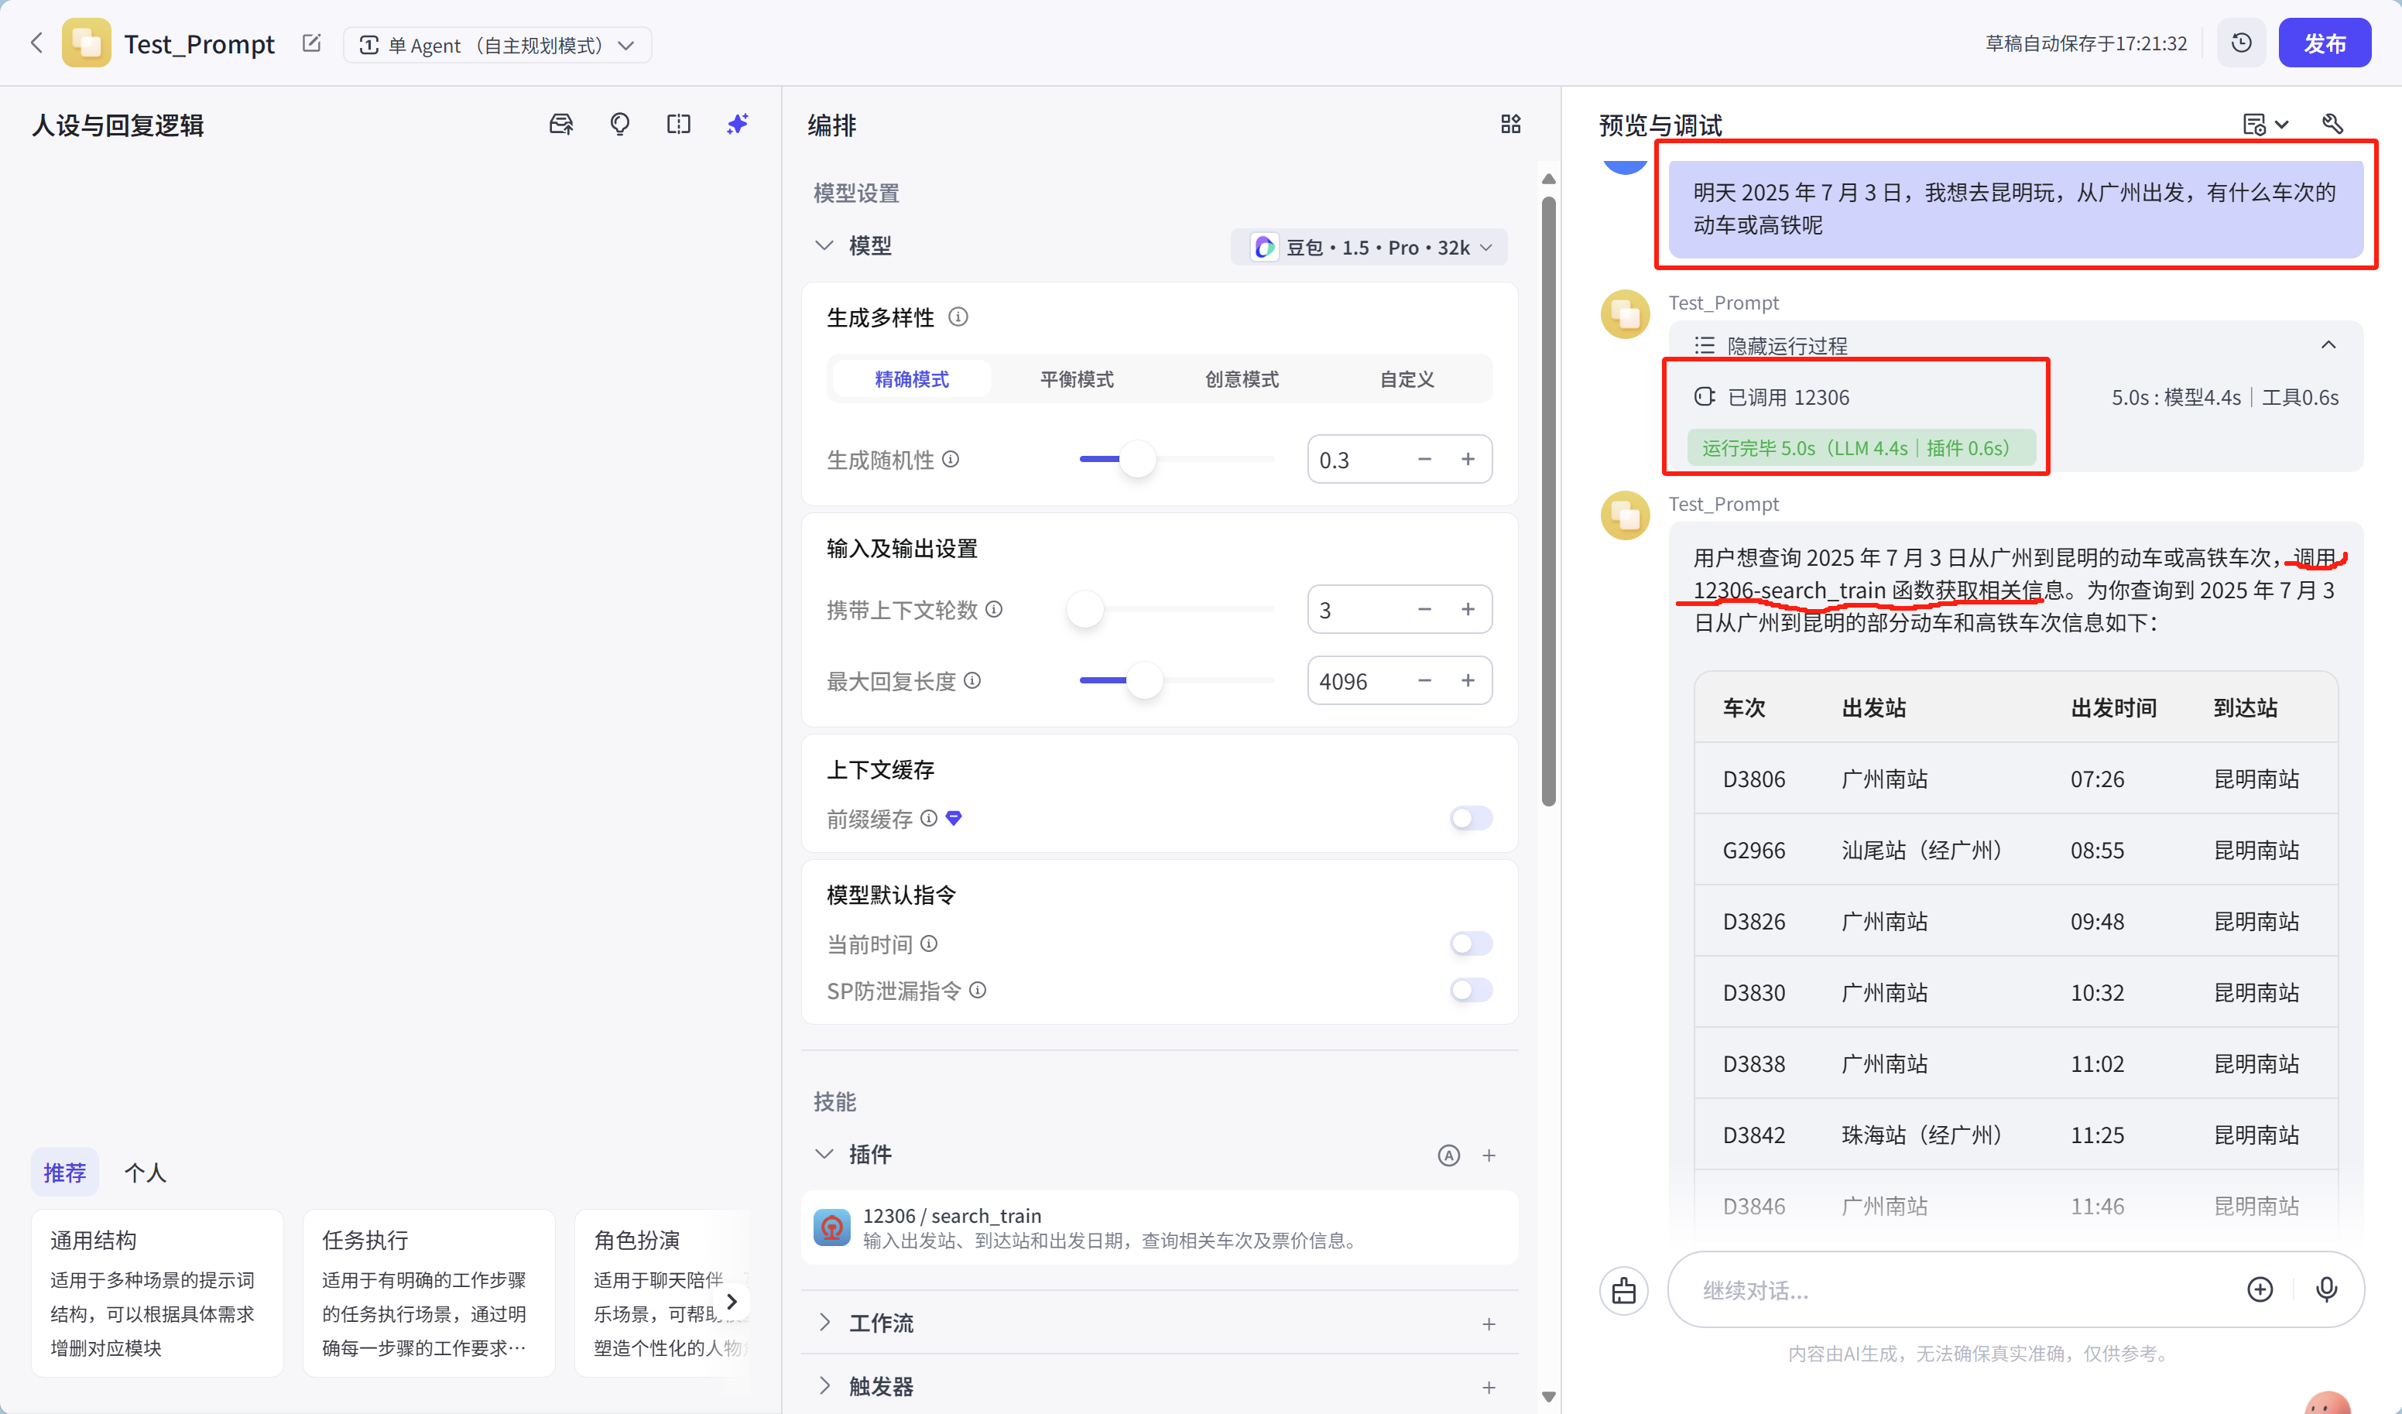Image resolution: width=2402 pixels, height=1414 pixels.
Task: Open the 单 Agent mode dropdown
Action: [498, 45]
